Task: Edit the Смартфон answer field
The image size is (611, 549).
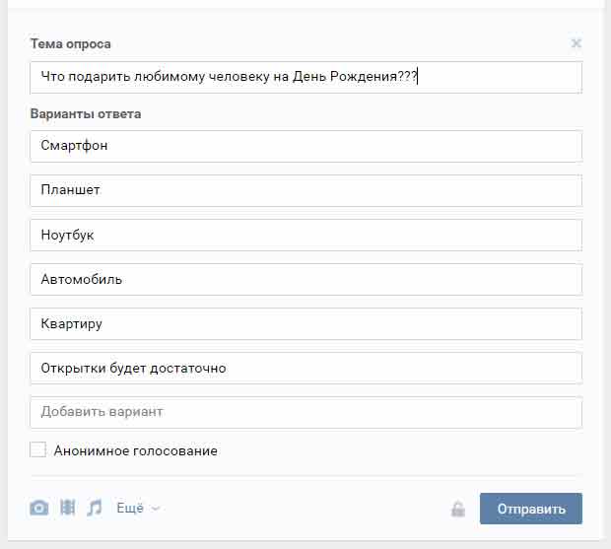Action: point(305,146)
